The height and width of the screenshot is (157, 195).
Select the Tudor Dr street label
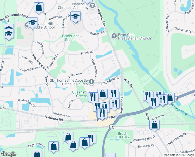[x=47, y=81]
